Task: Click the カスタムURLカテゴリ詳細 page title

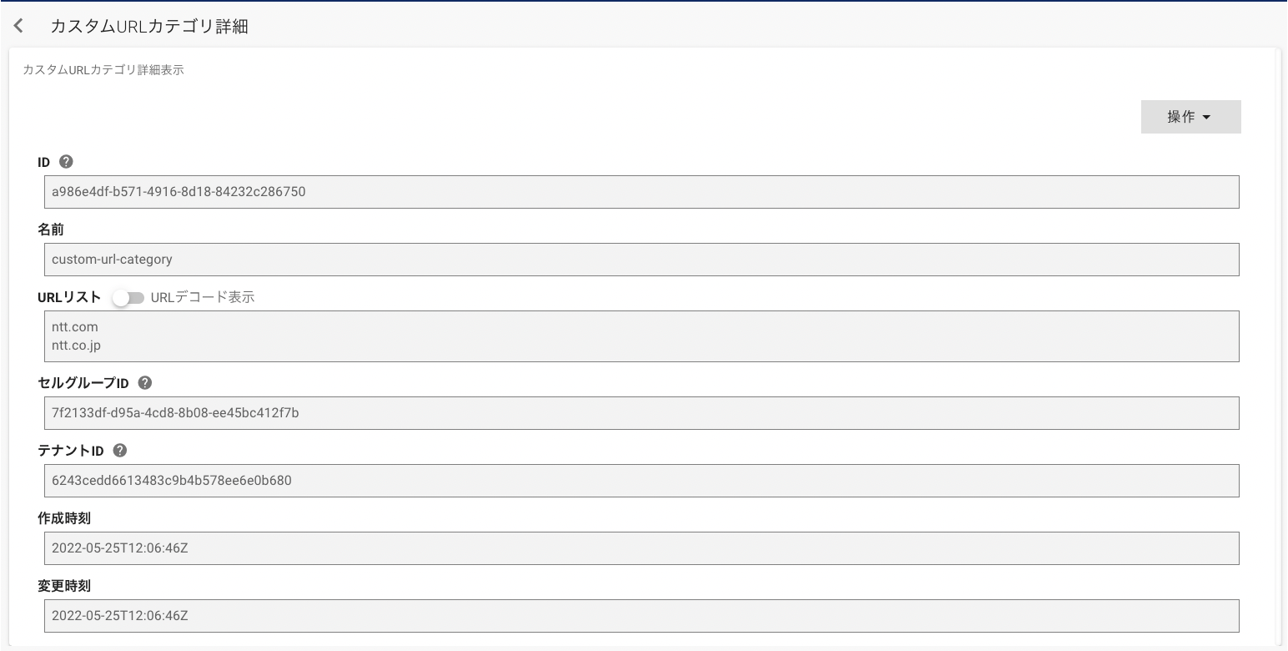Action: [x=149, y=27]
